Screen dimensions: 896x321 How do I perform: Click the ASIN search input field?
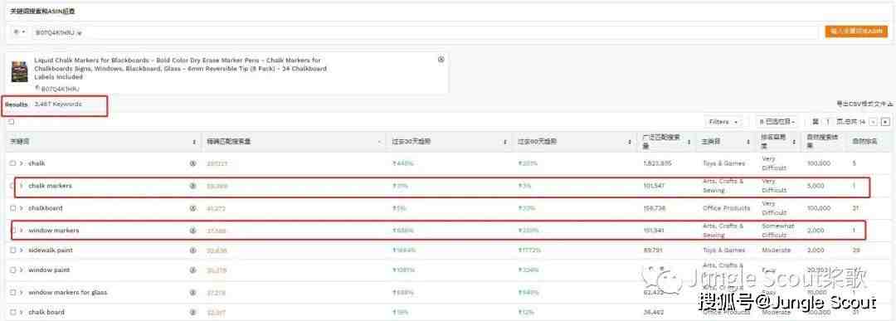click(425, 32)
